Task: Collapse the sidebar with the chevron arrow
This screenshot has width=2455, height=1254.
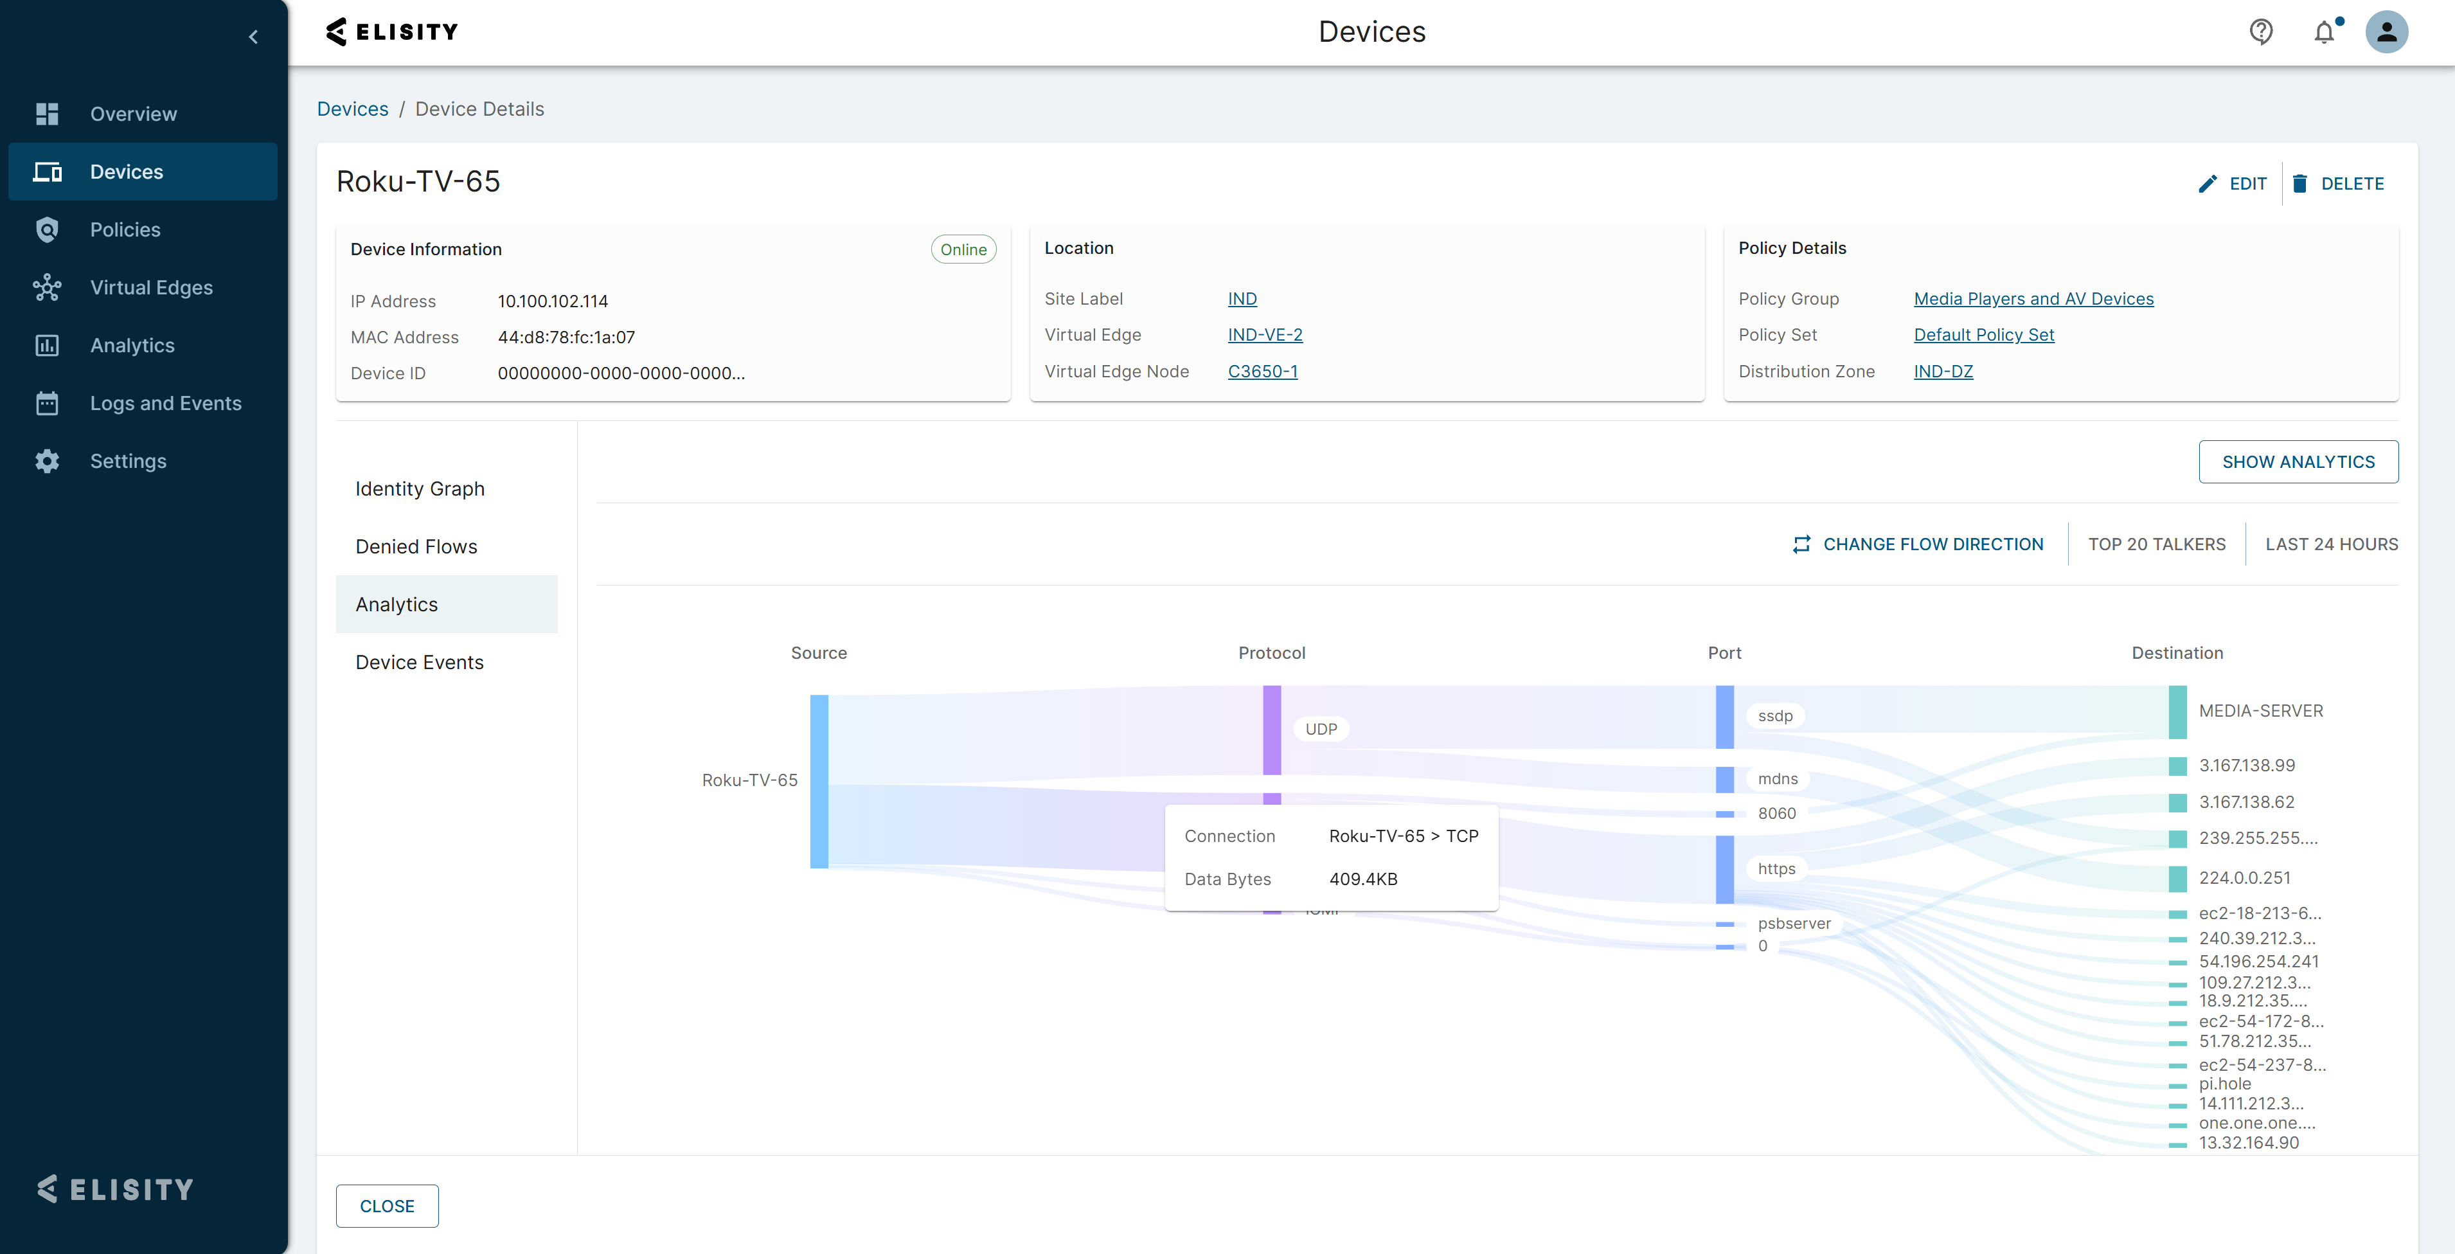Action: [x=253, y=37]
